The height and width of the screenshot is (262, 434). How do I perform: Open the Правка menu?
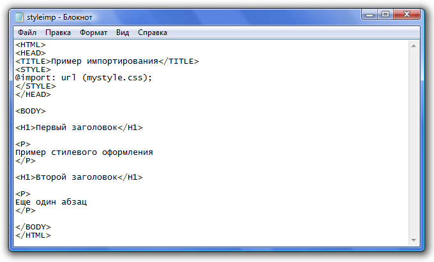(x=58, y=33)
